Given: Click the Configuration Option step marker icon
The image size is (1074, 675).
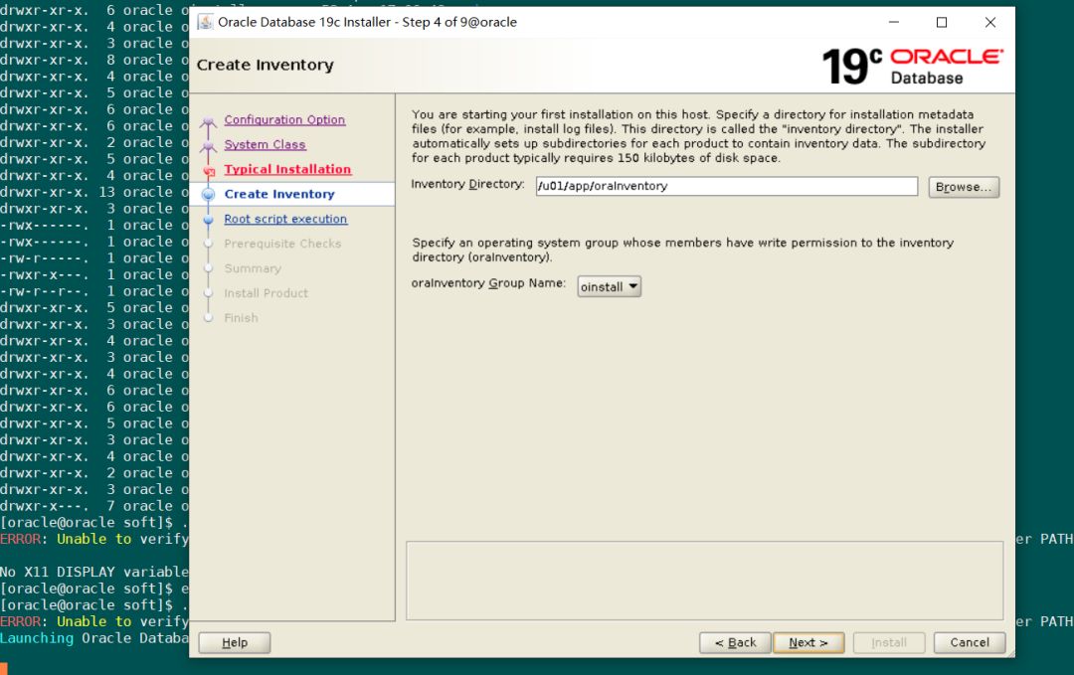Looking at the screenshot, I should (208, 122).
